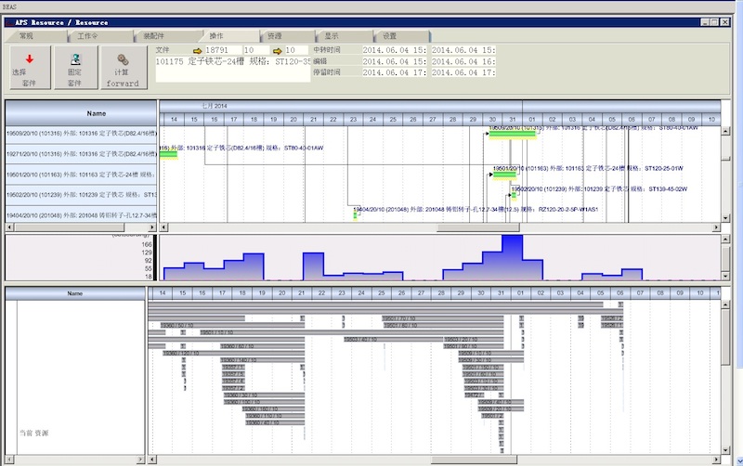
Task: Click the yellow arrow between the 10 fields
Action: click(x=277, y=49)
